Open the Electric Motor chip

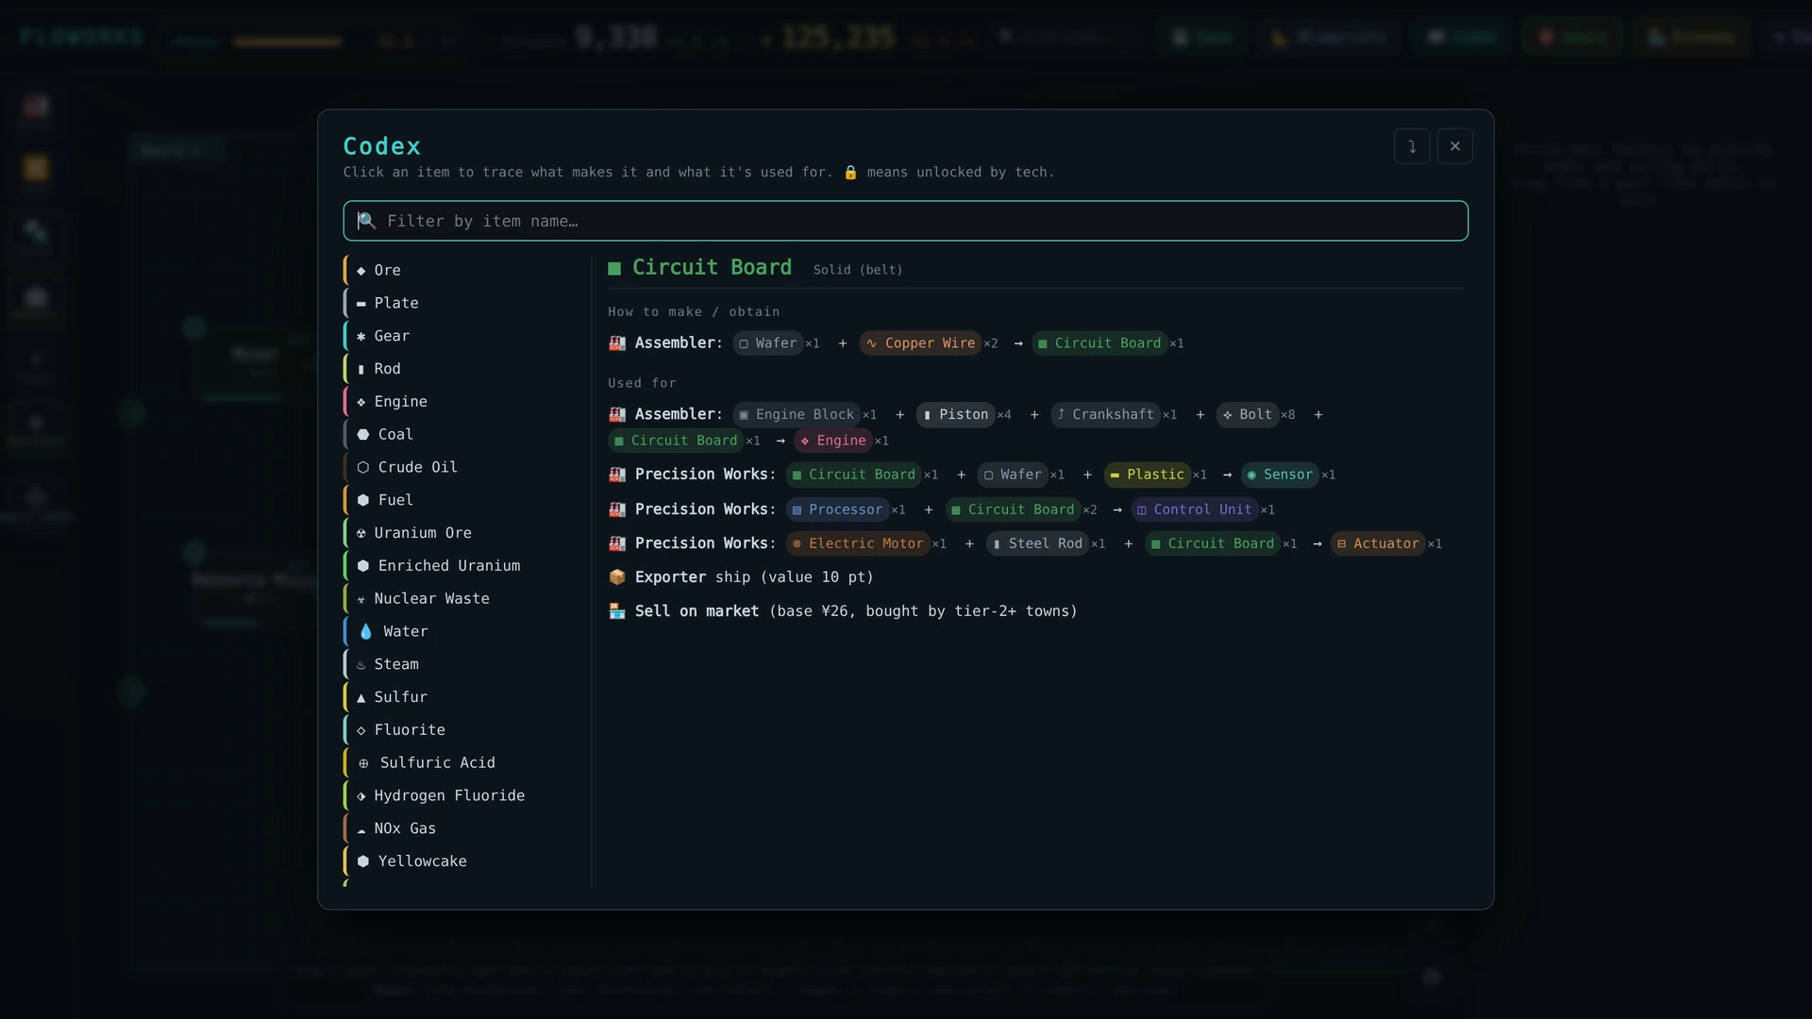[858, 543]
